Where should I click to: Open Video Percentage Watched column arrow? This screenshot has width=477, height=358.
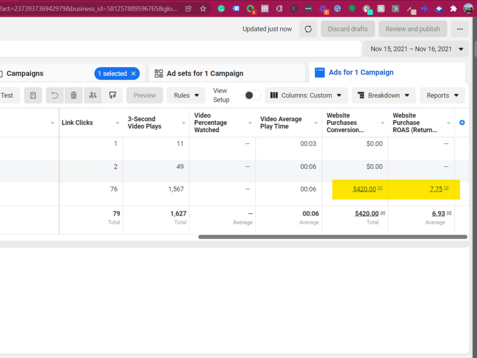coord(250,123)
